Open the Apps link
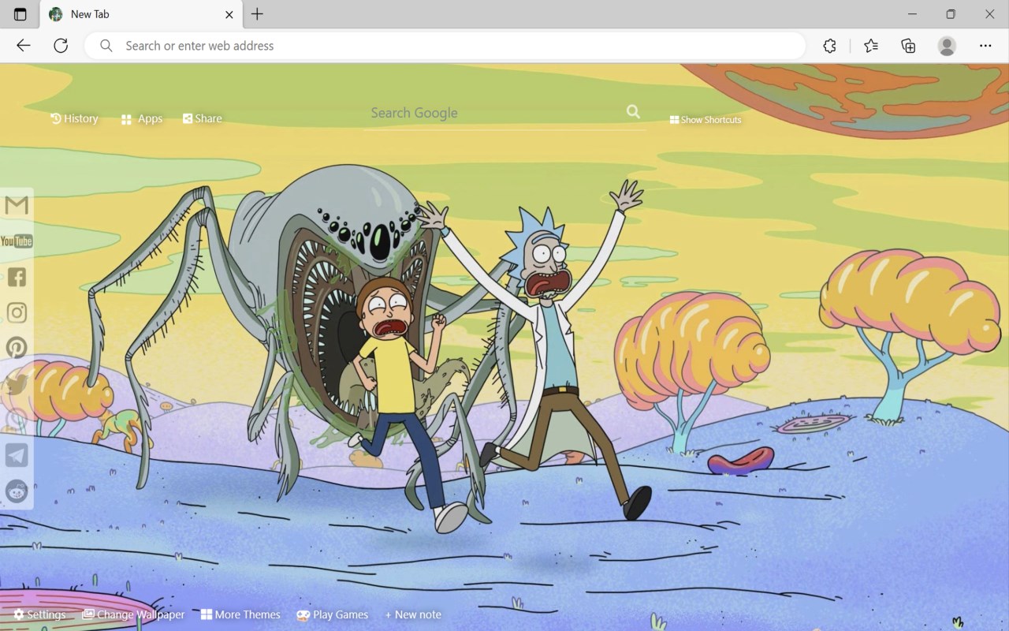The image size is (1009, 631). pyautogui.click(x=142, y=119)
